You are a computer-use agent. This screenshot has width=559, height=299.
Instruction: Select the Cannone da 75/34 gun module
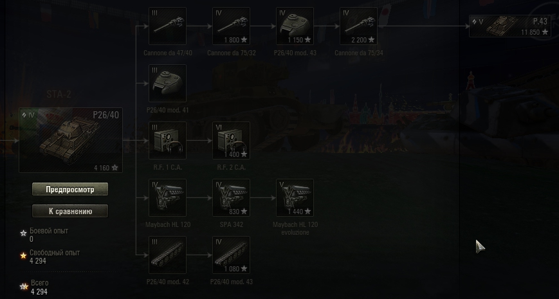coord(359,26)
